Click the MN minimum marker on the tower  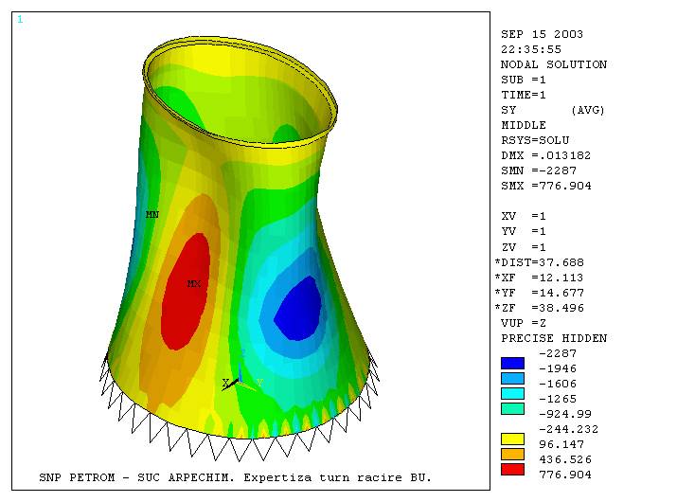(x=151, y=215)
